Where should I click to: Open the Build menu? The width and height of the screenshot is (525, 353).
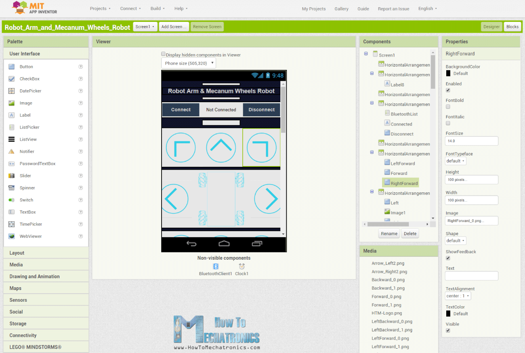(x=157, y=8)
